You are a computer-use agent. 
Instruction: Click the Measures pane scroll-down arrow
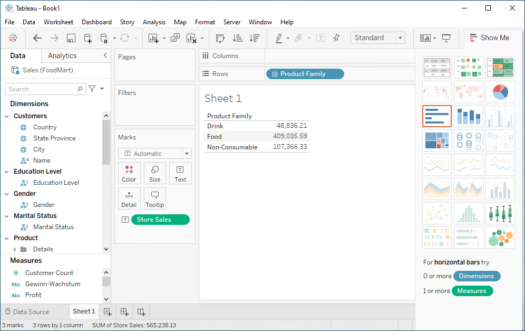[106, 299]
